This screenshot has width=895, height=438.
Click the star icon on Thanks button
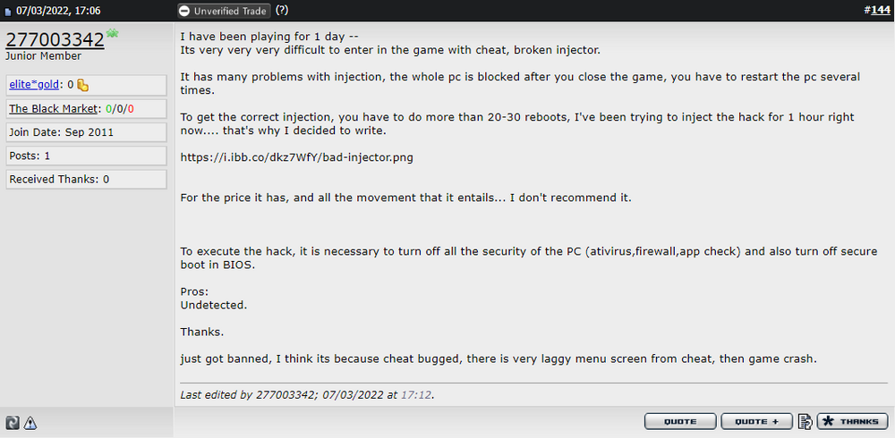[x=828, y=421]
